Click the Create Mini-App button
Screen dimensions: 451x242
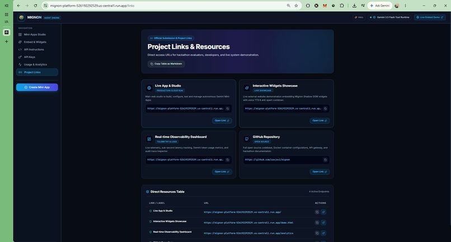tap(37, 87)
